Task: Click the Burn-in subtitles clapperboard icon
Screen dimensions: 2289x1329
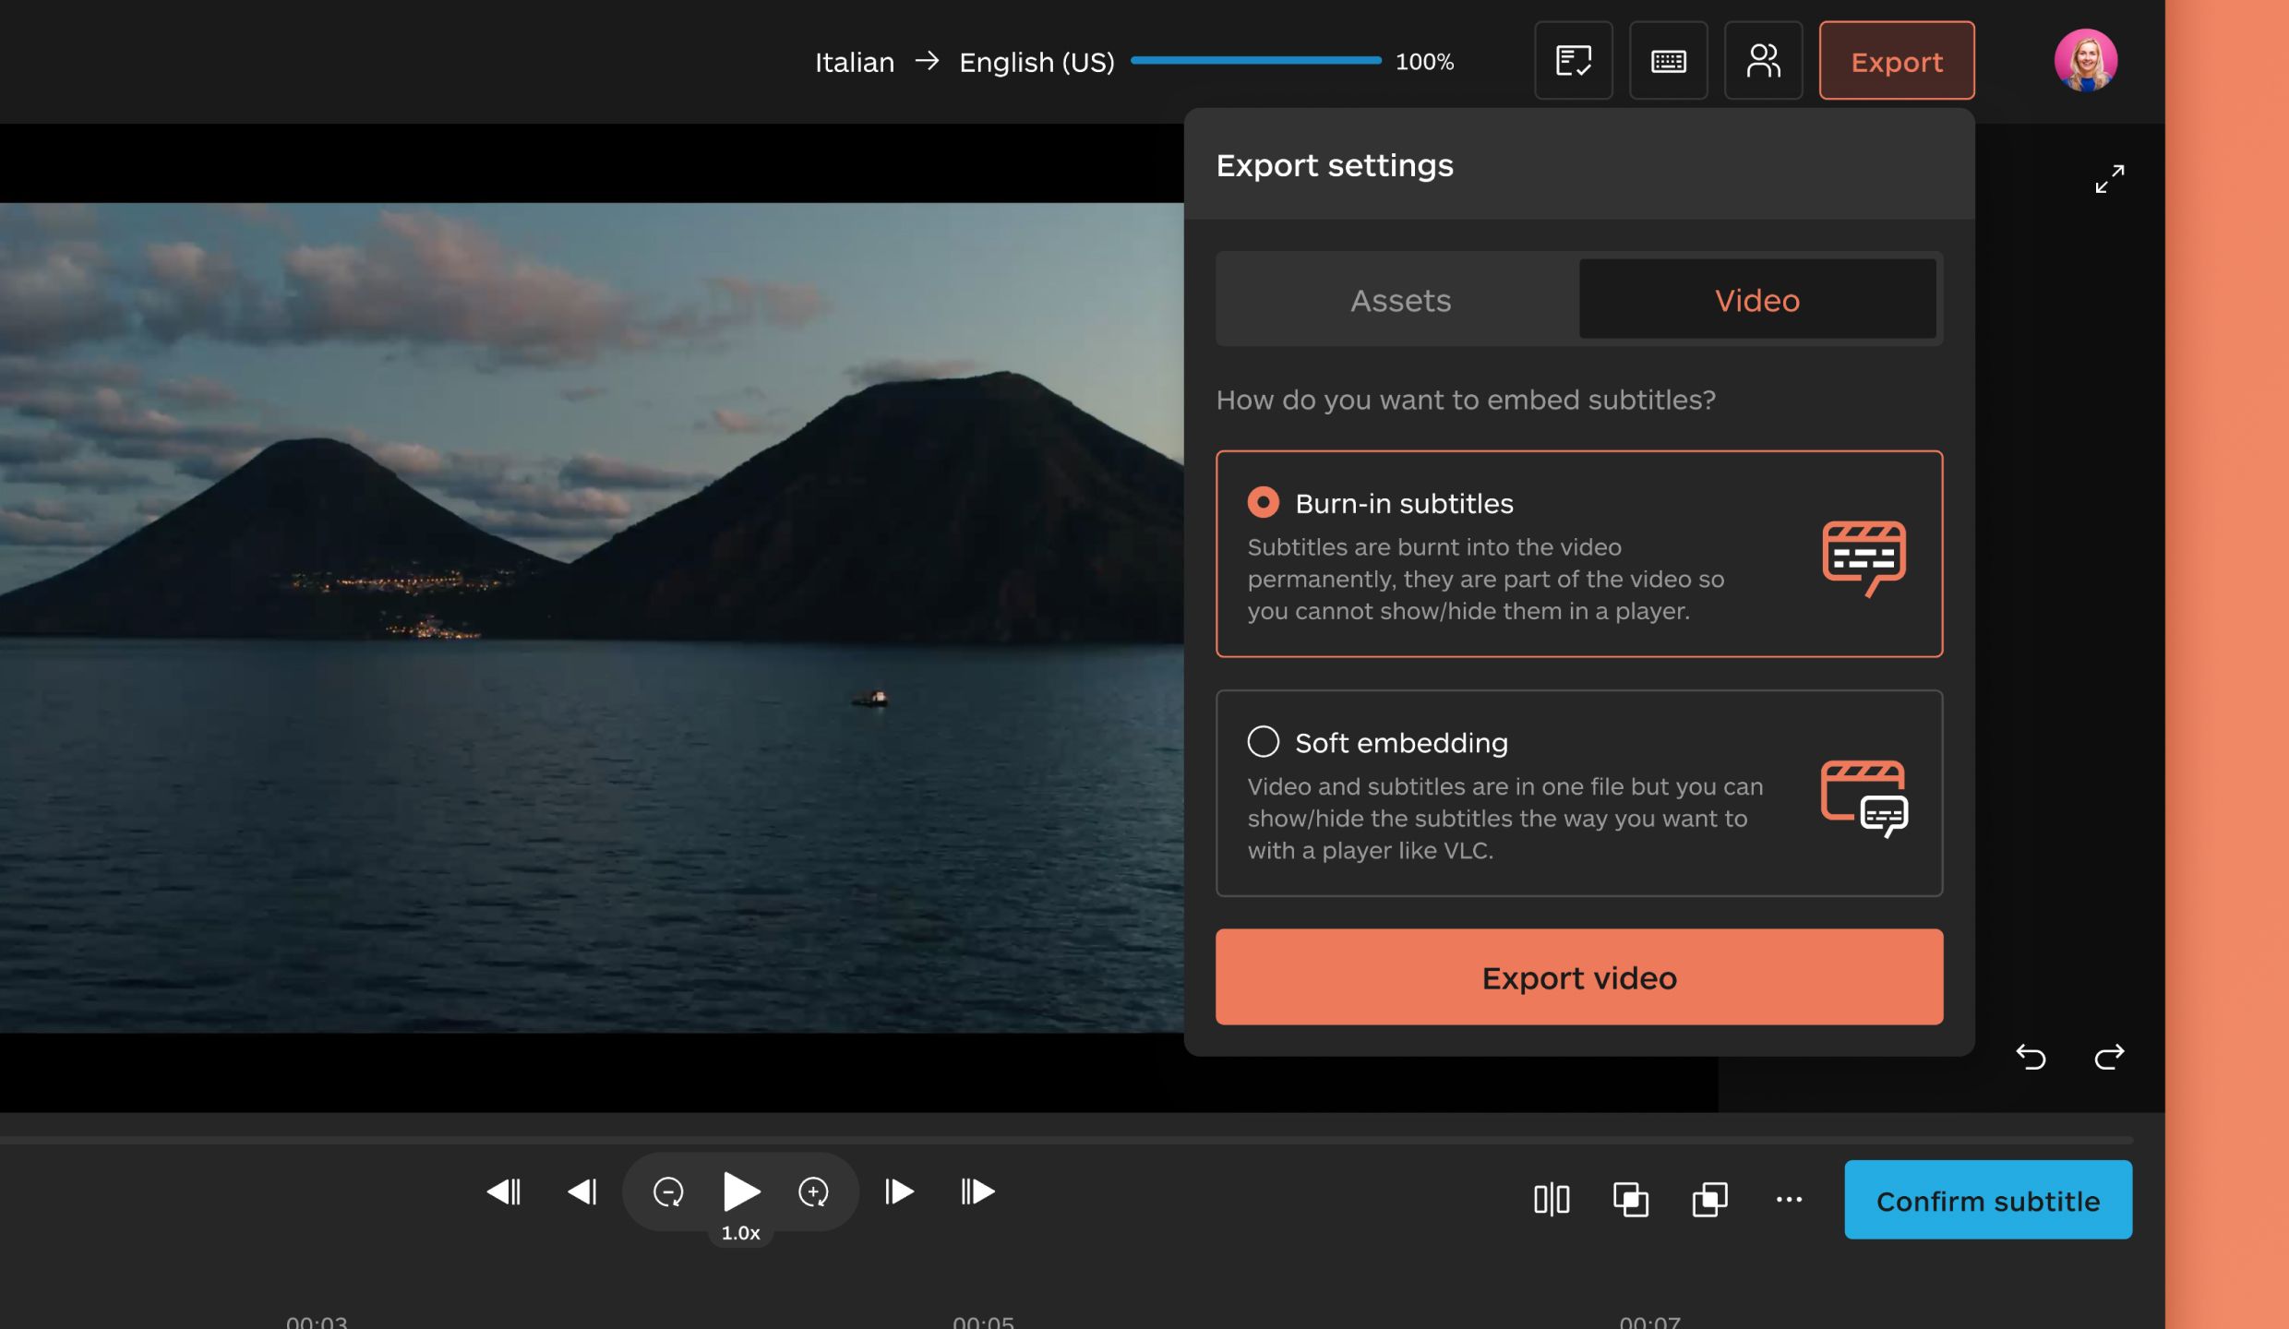Action: [1864, 558]
